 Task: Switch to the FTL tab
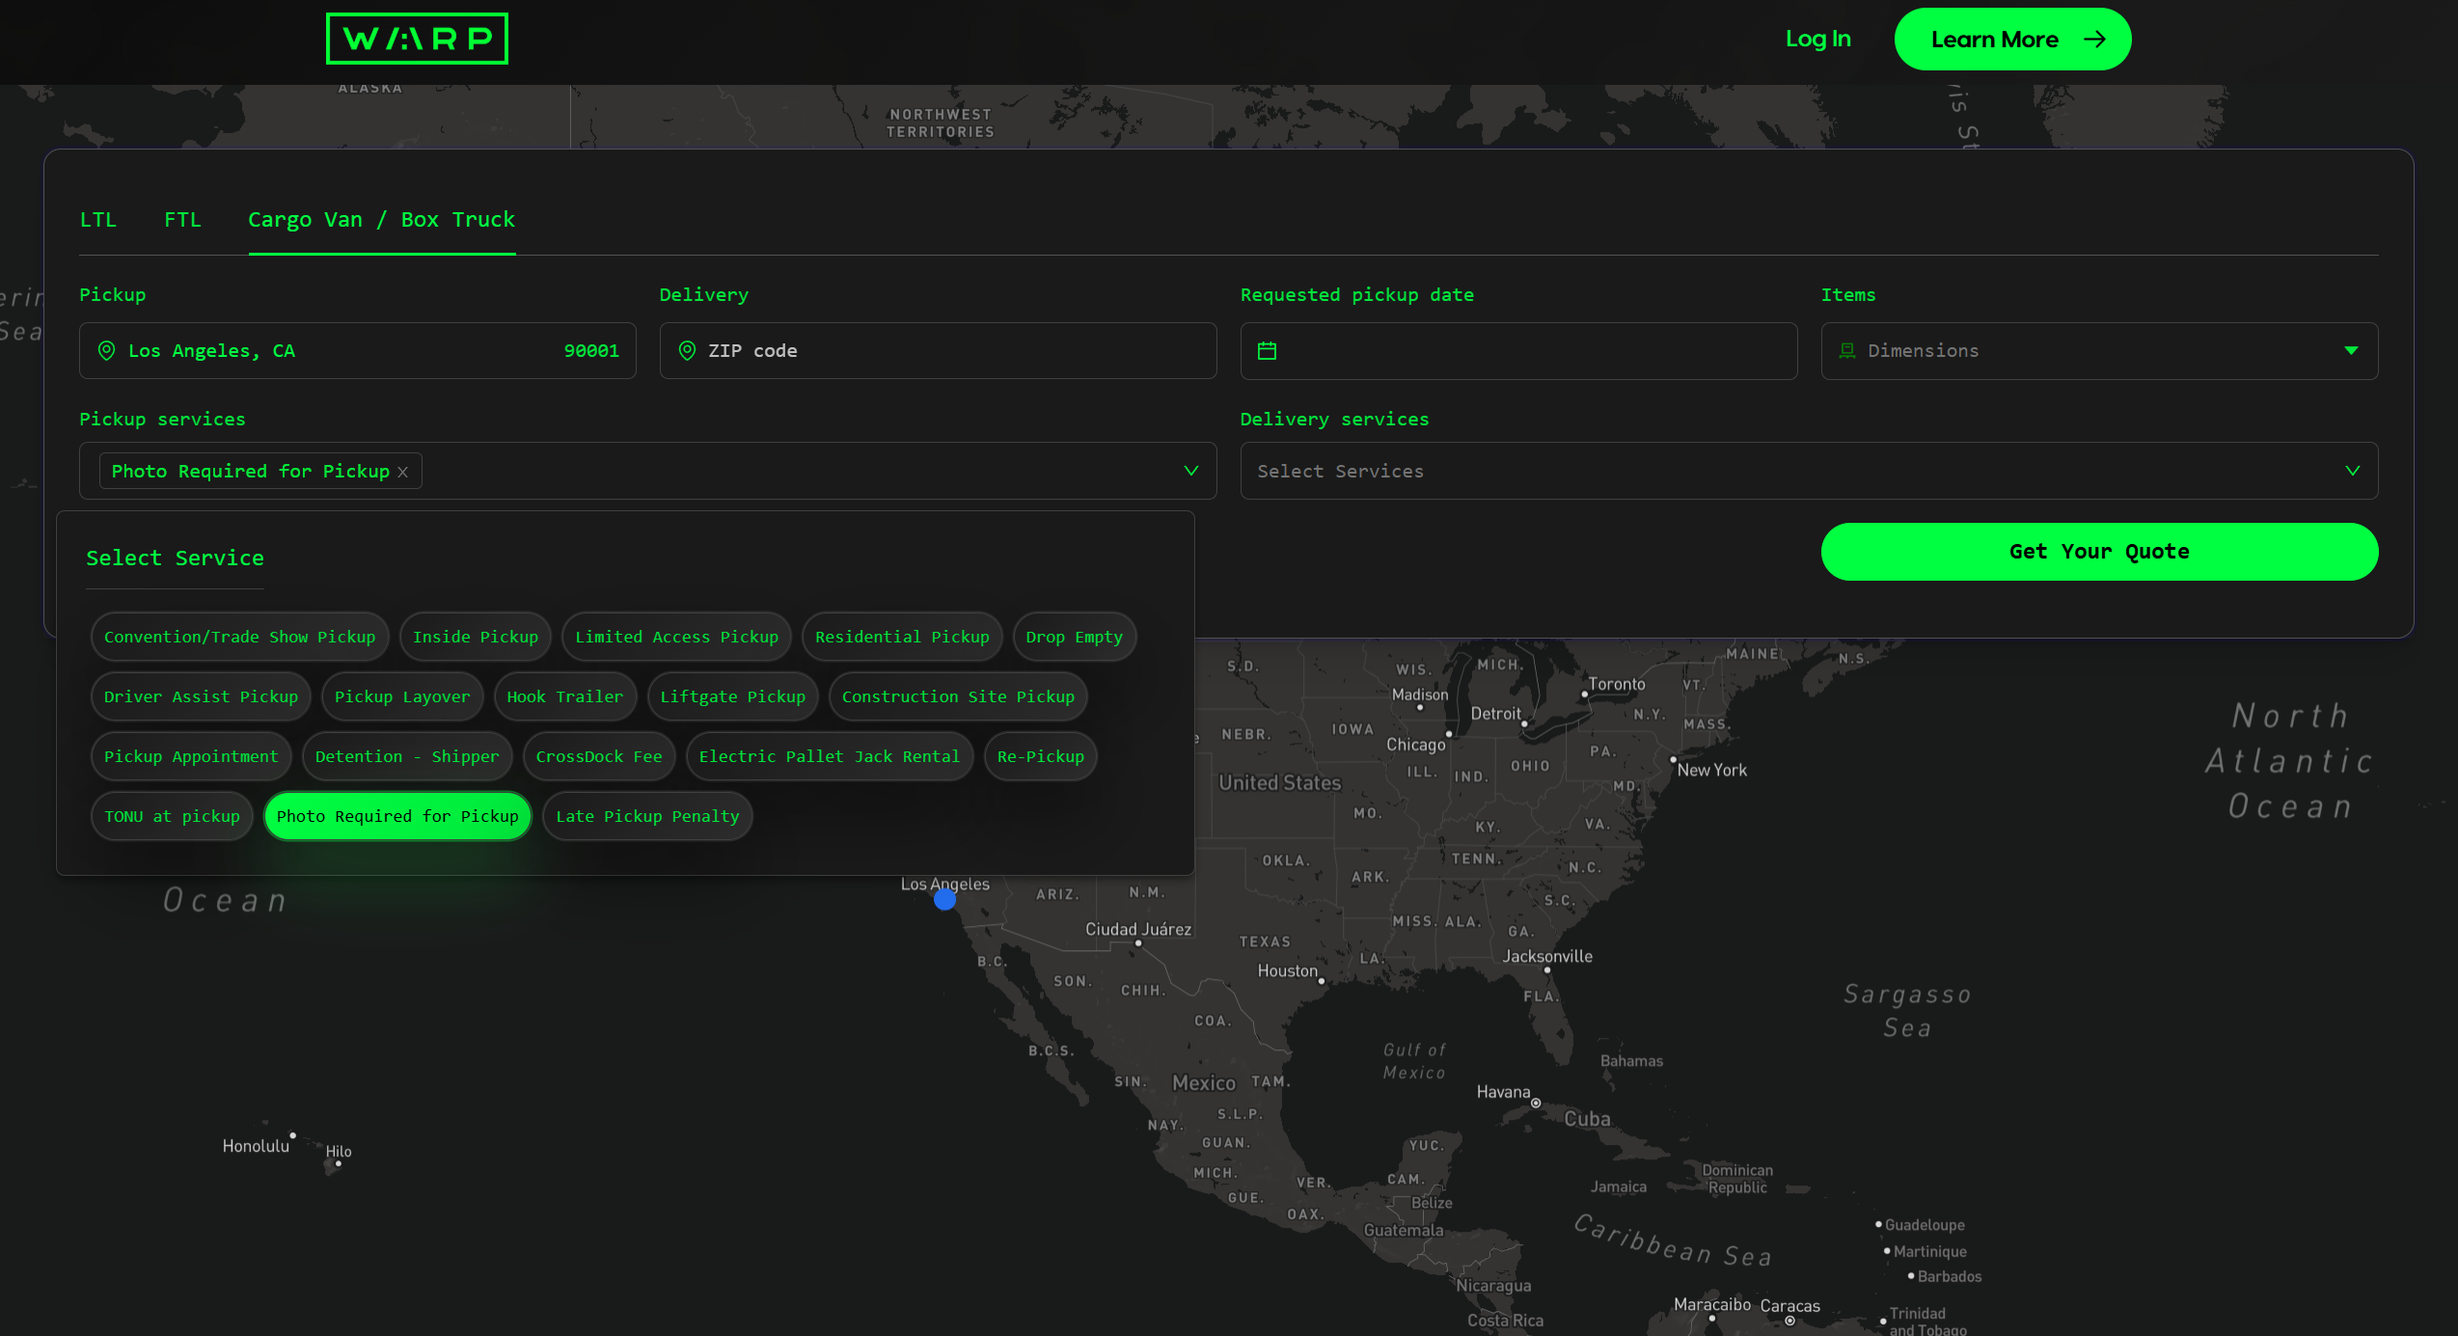182,220
